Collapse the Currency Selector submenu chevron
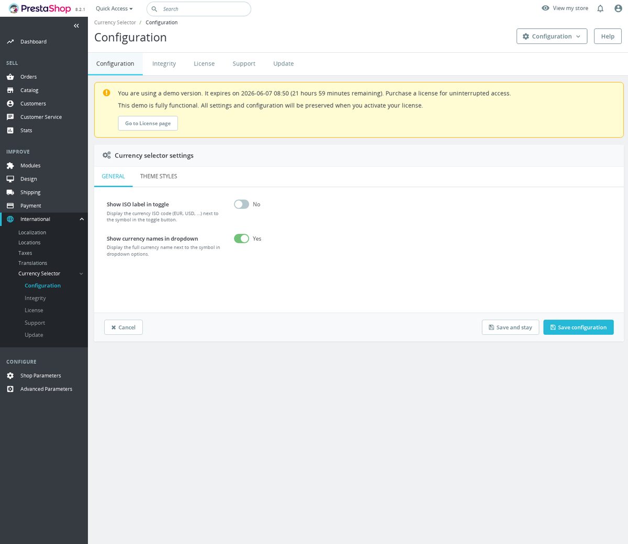Viewport: 628px width, 544px height. (81, 274)
